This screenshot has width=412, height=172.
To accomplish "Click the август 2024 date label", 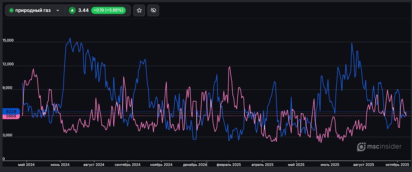I will coord(94,165).
